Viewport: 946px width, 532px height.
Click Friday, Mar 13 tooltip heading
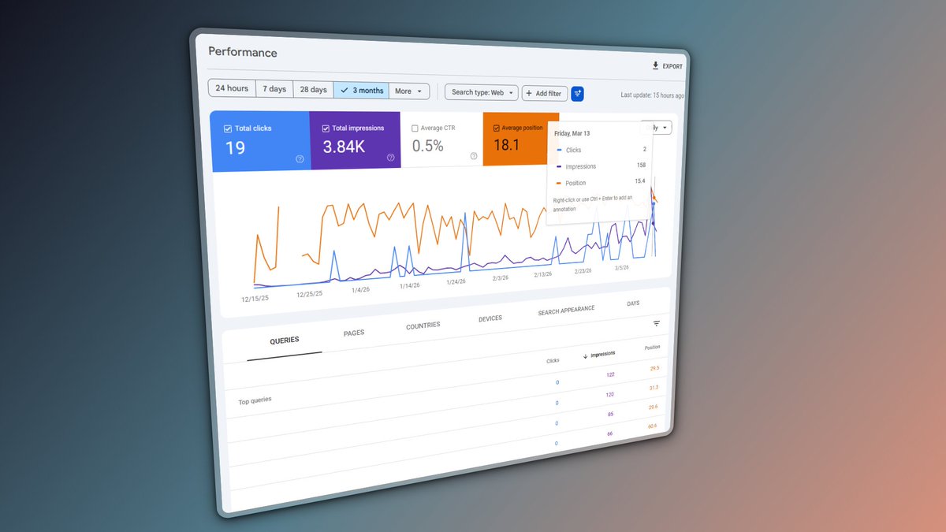[572, 133]
